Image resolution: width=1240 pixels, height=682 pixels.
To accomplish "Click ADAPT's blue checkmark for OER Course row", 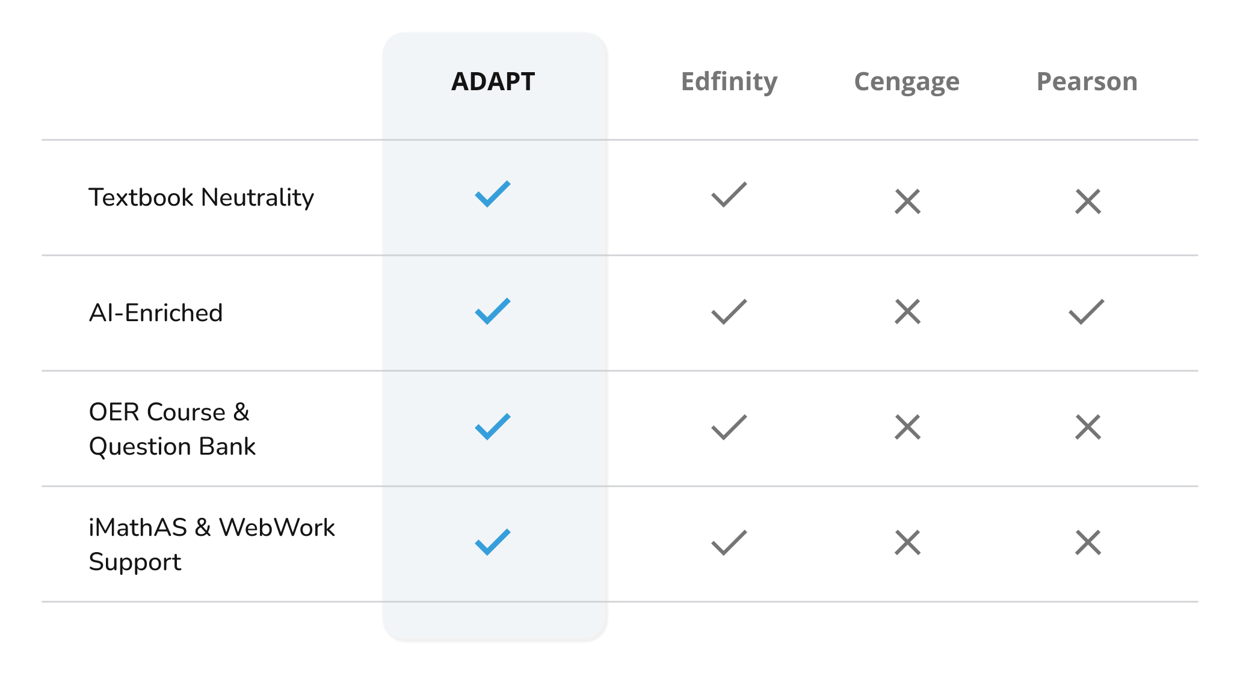I will (x=493, y=426).
